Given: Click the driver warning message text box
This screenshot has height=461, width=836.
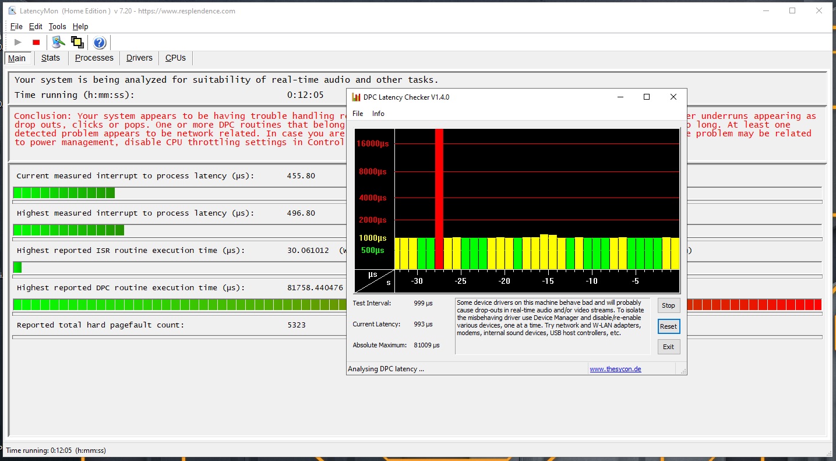Looking at the screenshot, I should (552, 326).
